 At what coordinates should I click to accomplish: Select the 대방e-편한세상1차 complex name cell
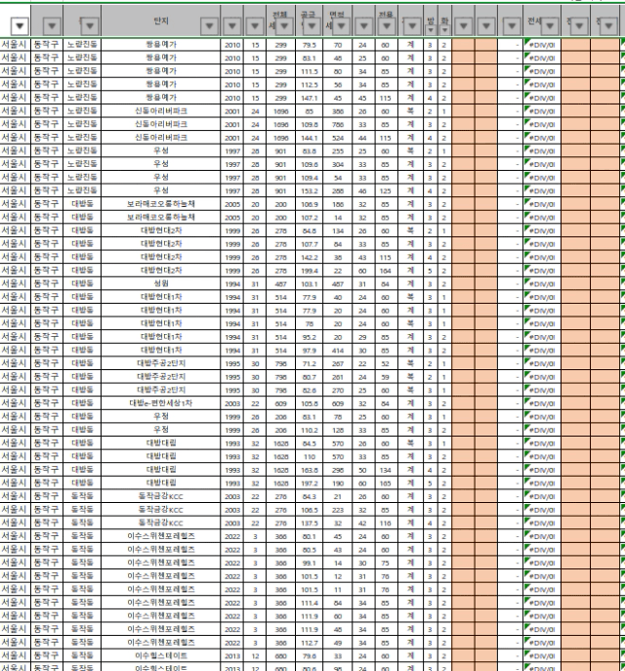(x=161, y=403)
